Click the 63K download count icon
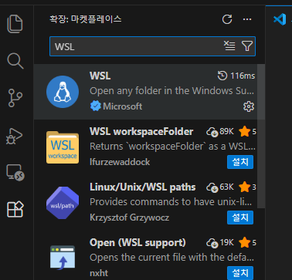The image size is (292, 280). pyautogui.click(x=212, y=187)
